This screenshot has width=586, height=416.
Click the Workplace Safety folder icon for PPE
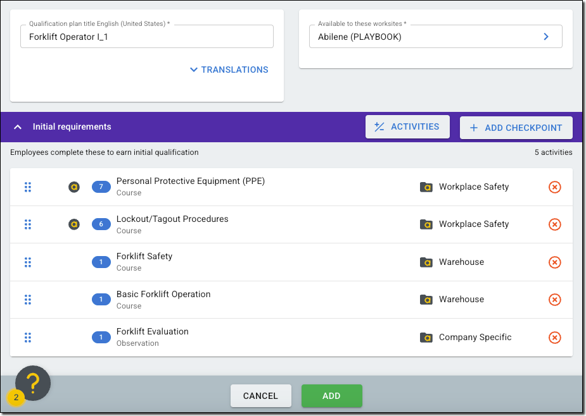(426, 187)
